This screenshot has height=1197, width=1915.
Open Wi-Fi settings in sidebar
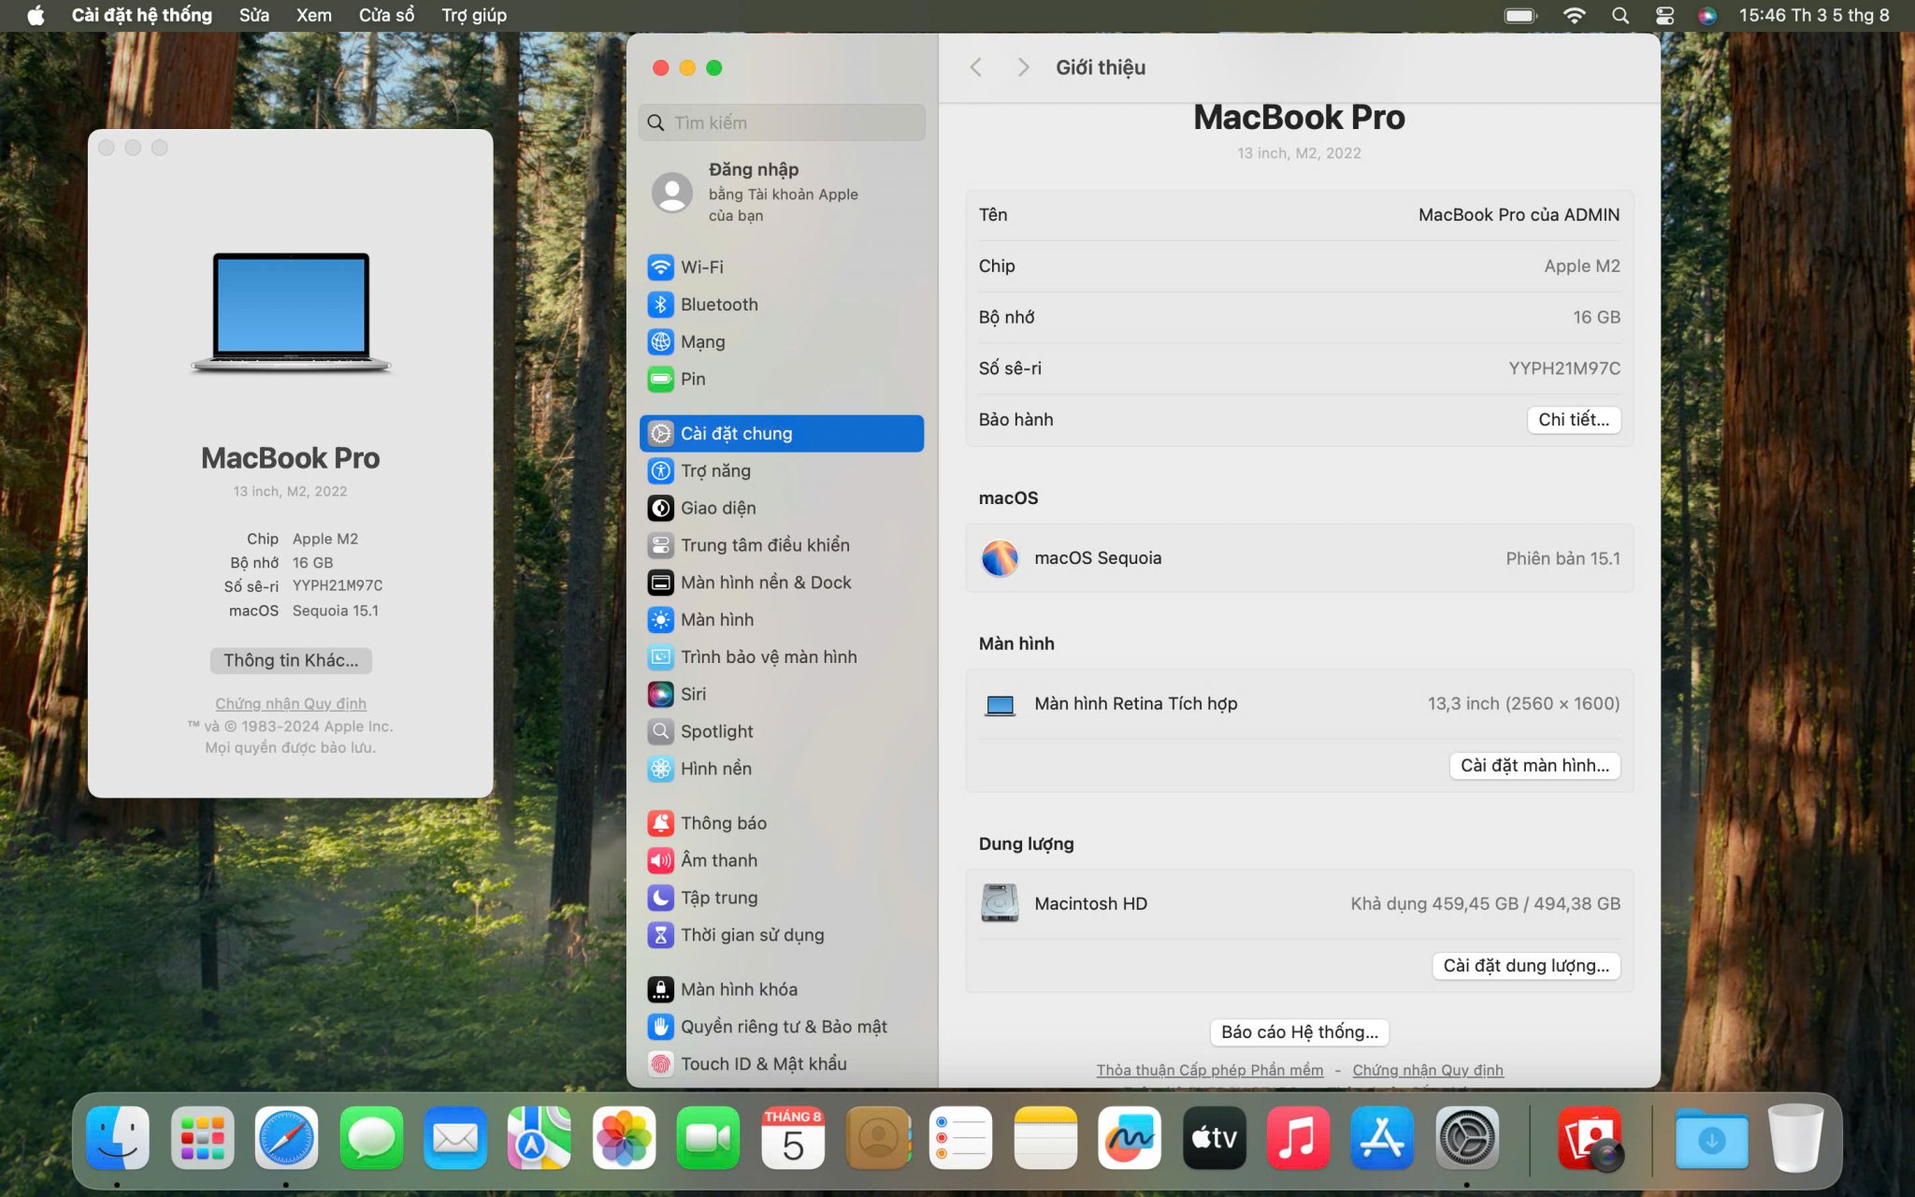pos(782,267)
